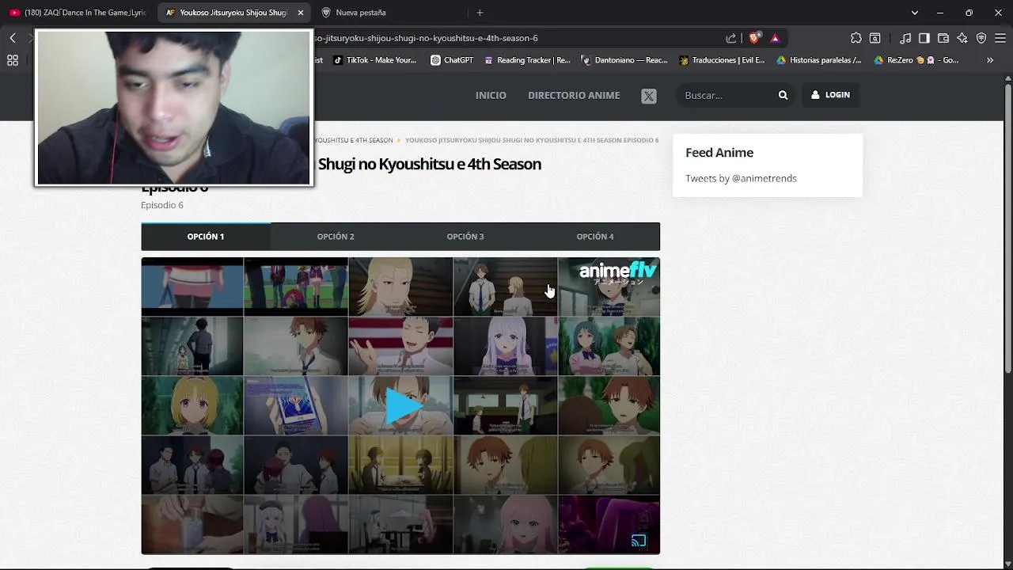This screenshot has height=570, width=1013.
Task: Open the music playlist icon in toolbar
Action: 905,38
